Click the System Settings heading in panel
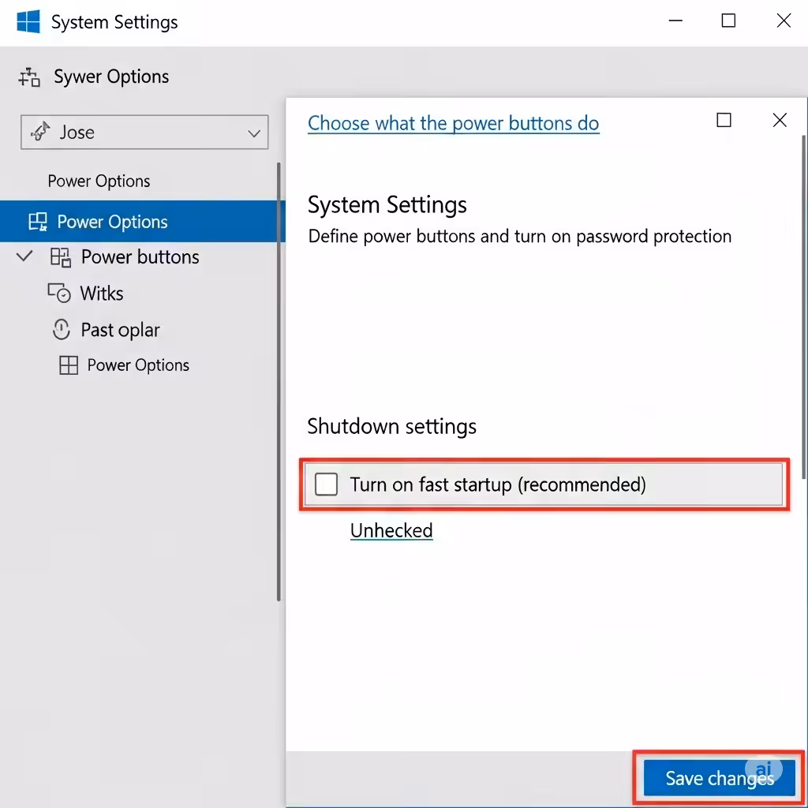Viewport: 808px width, 808px height. (x=387, y=205)
